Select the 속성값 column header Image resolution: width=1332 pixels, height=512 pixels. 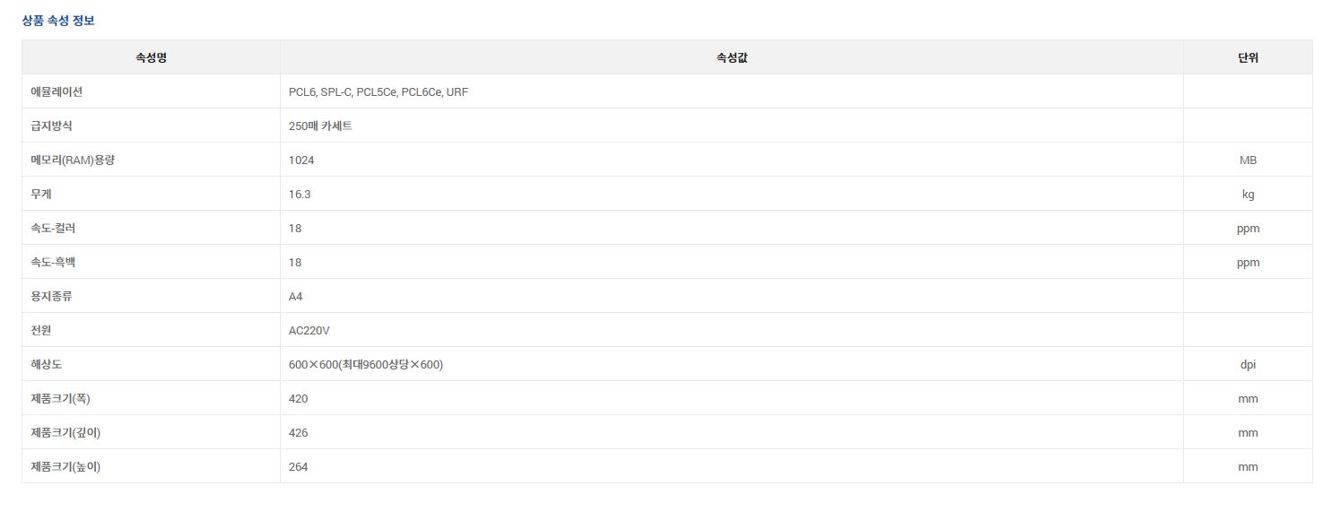[x=732, y=57]
